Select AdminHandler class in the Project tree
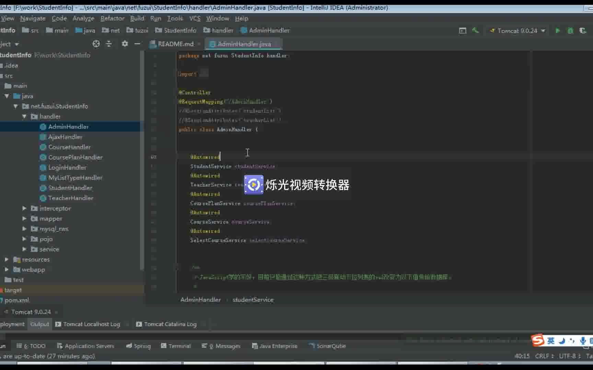 69,126
